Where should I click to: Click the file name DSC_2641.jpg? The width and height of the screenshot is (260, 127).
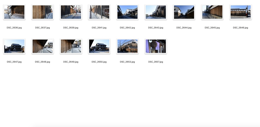pyautogui.click(x=99, y=28)
